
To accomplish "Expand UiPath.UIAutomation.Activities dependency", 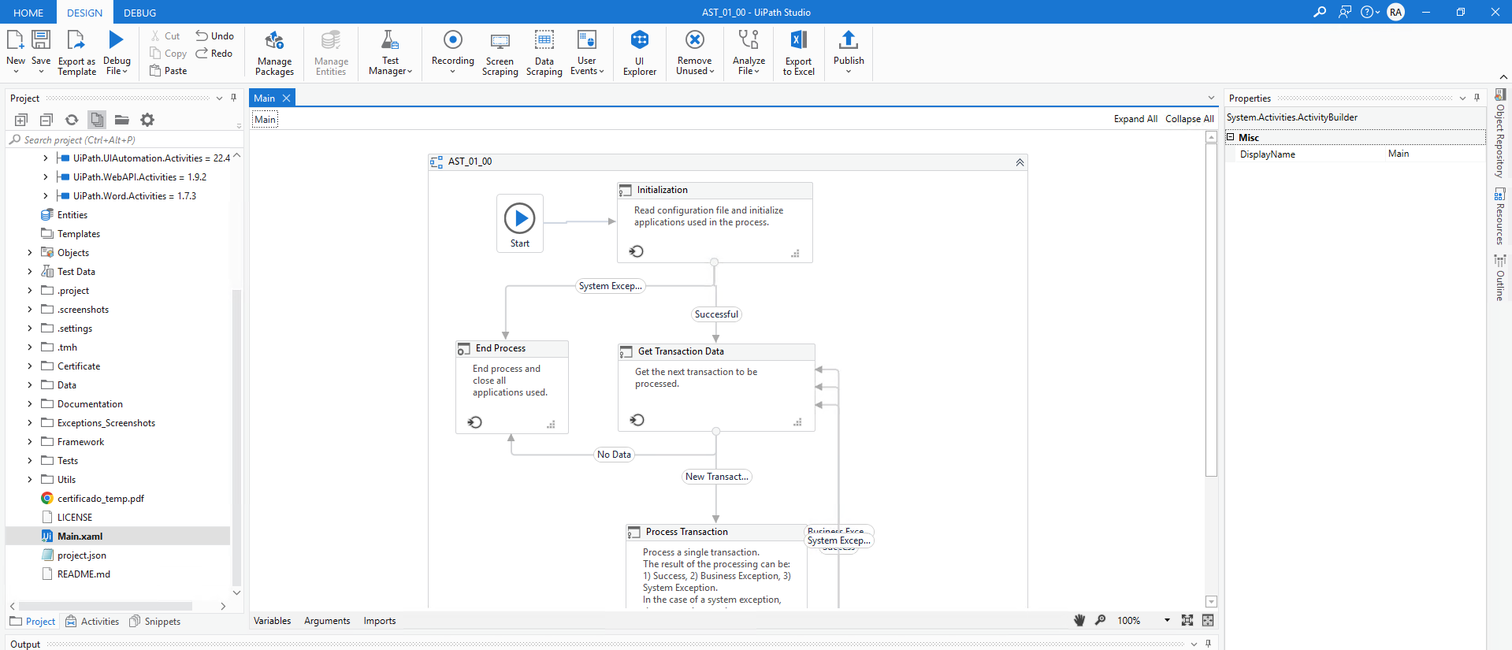I will pos(46,158).
